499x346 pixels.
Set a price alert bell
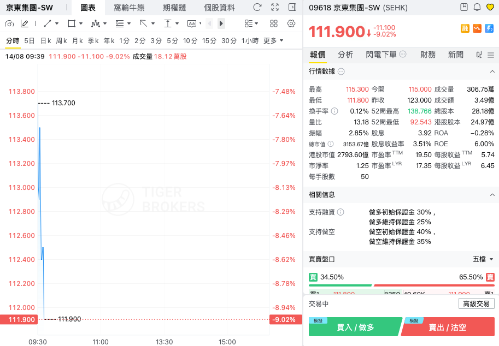(x=477, y=7)
